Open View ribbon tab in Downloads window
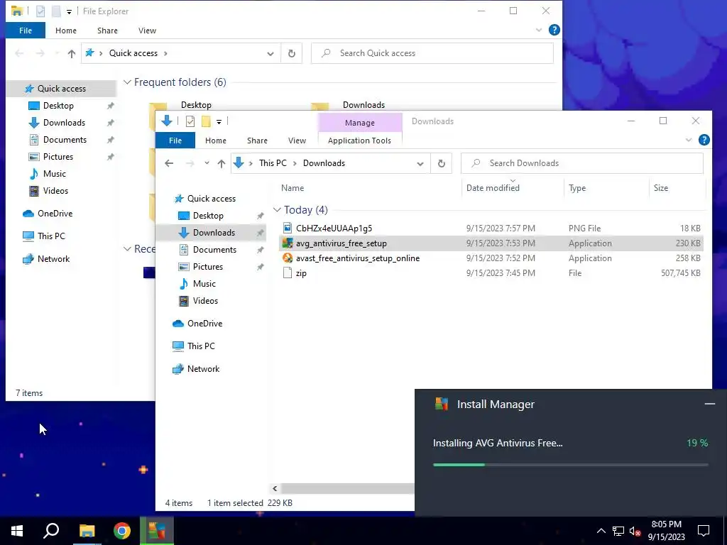The height and width of the screenshot is (545, 727). click(x=297, y=141)
